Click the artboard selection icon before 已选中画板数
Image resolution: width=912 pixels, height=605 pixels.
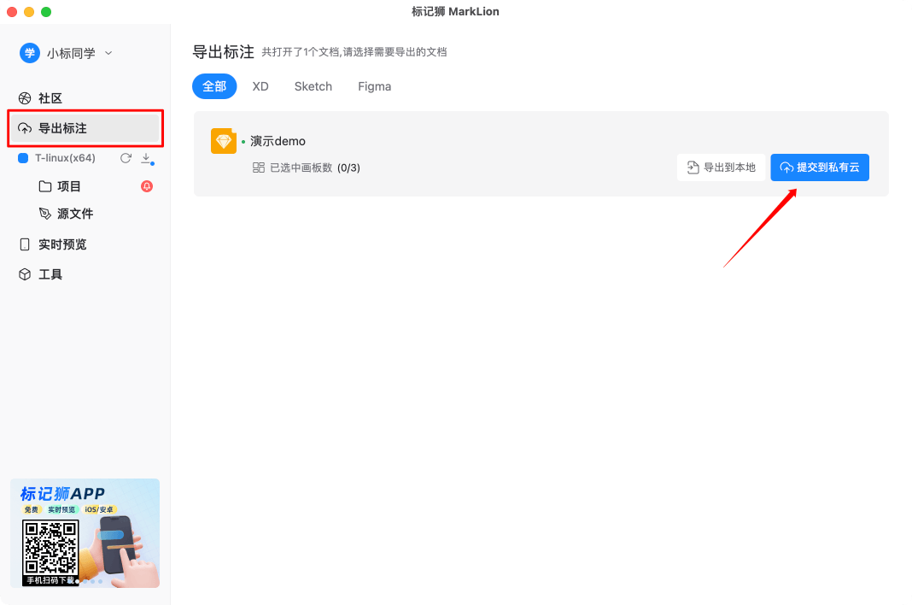258,168
